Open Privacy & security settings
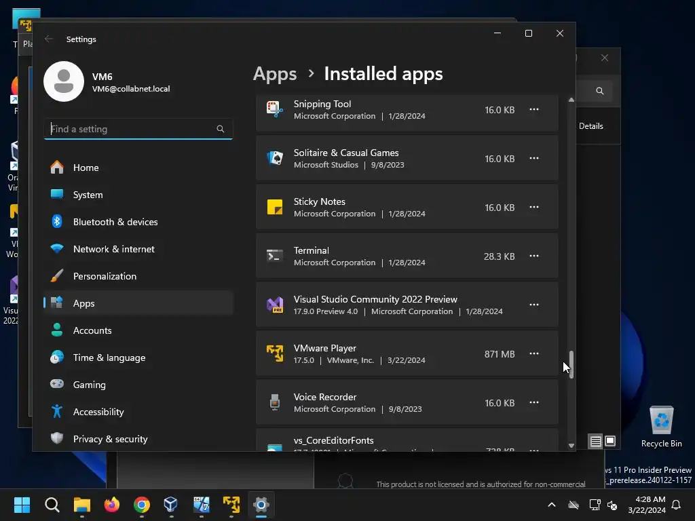This screenshot has height=521, width=695. 138,439
